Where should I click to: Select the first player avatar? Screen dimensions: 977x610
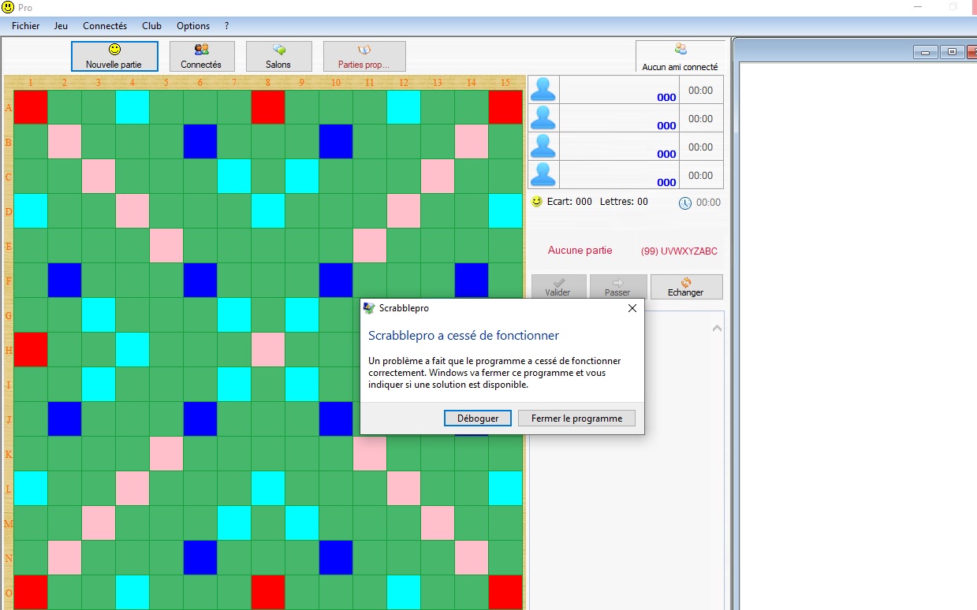543,90
